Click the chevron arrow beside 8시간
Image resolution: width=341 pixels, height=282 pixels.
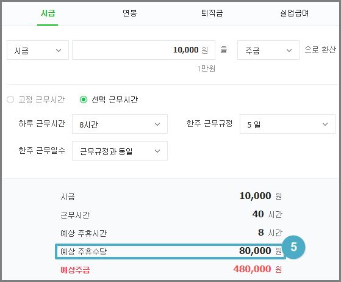coord(157,125)
